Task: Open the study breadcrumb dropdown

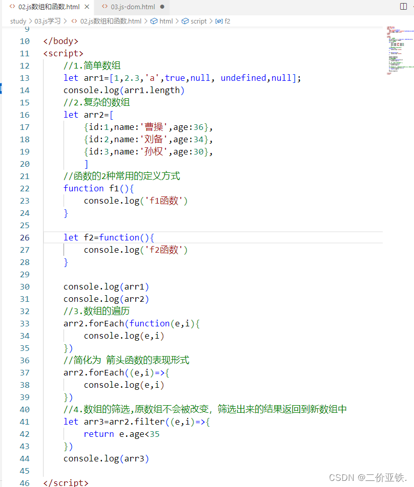Action: pos(18,21)
